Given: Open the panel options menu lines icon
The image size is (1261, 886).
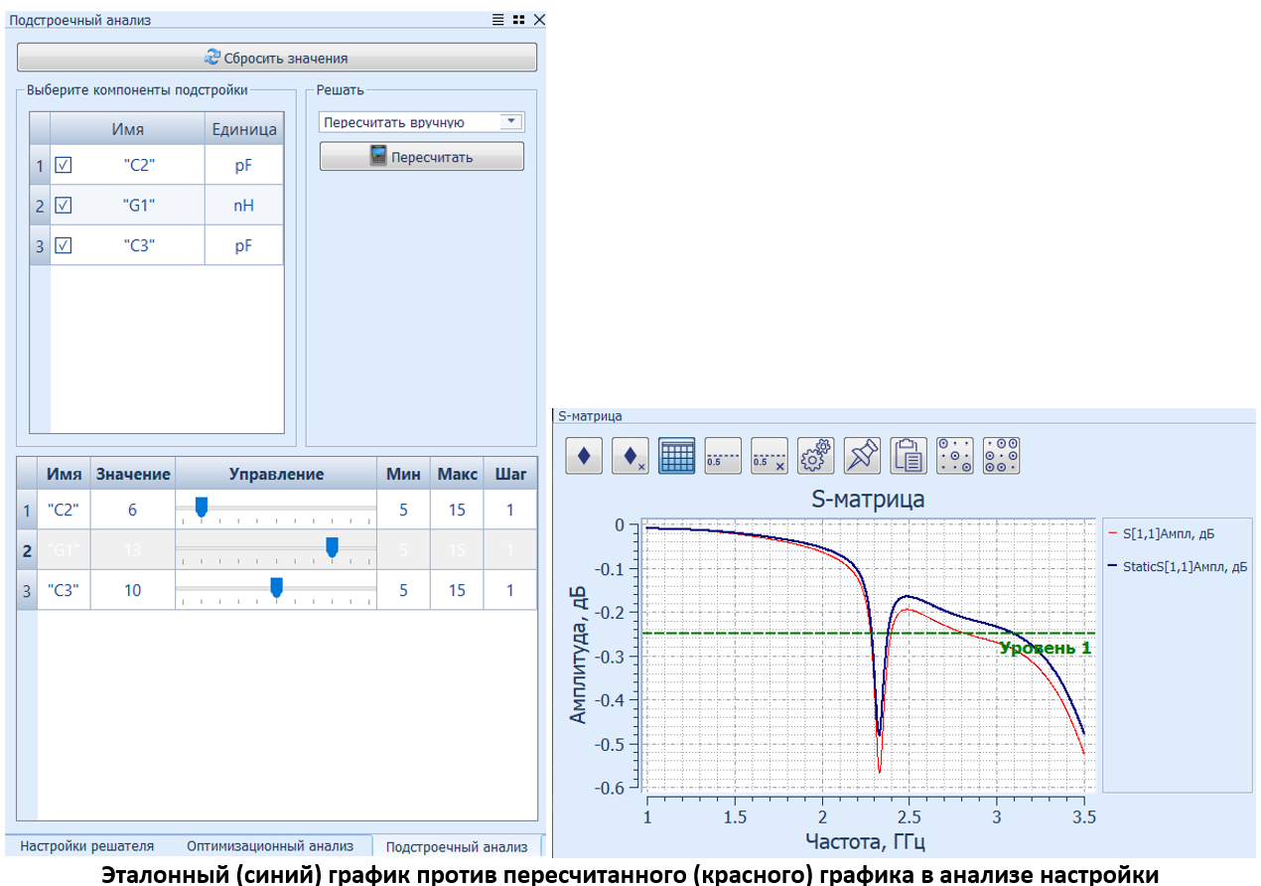Looking at the screenshot, I should click(x=498, y=20).
